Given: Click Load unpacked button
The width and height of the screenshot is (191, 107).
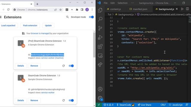Looking at the screenshot, I should [x=8, y=26].
